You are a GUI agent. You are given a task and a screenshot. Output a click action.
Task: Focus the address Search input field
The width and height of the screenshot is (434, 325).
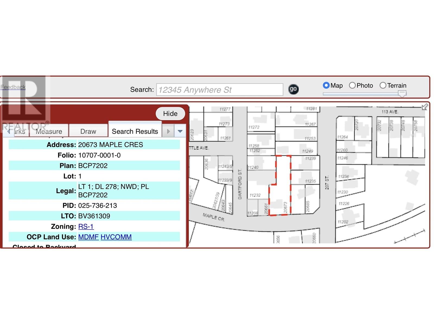[x=219, y=90]
